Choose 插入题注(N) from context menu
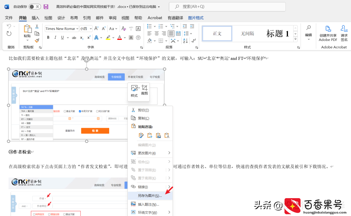 [150, 204]
